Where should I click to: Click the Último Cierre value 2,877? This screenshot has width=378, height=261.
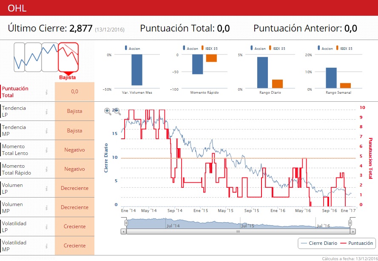pyautogui.click(x=81, y=28)
